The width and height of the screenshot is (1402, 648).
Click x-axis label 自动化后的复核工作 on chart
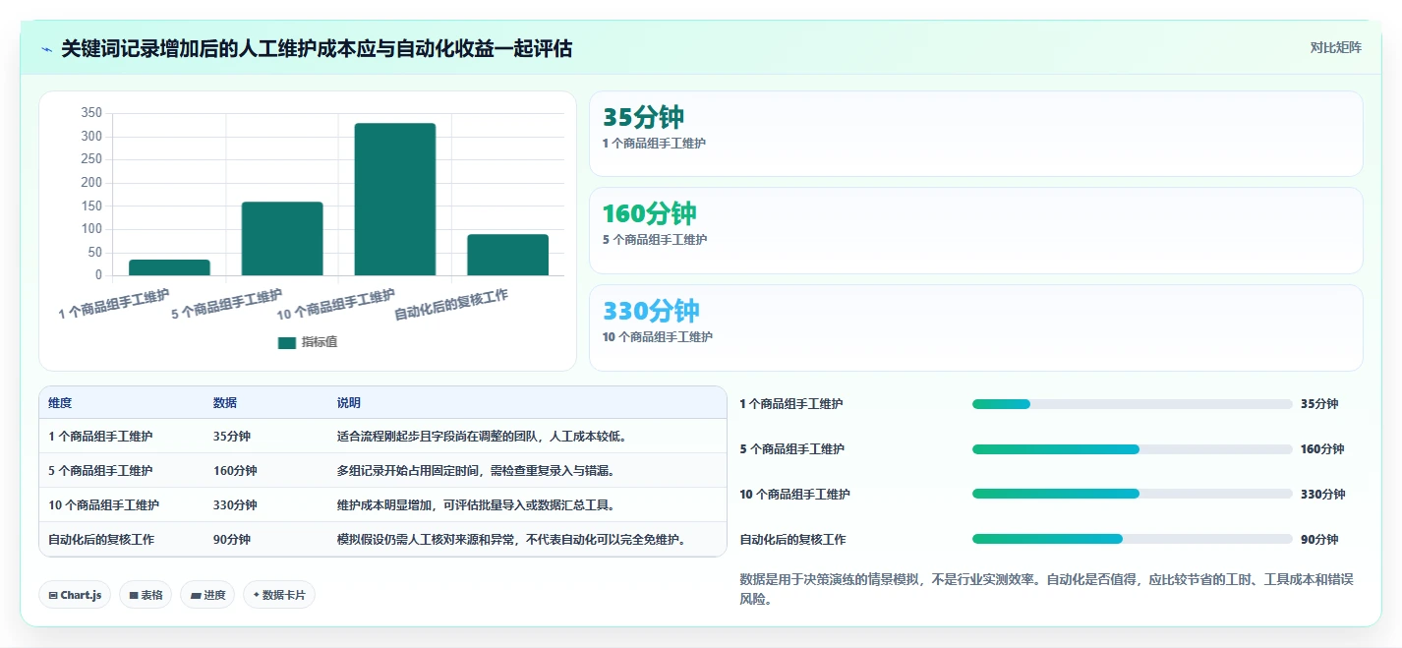(451, 305)
